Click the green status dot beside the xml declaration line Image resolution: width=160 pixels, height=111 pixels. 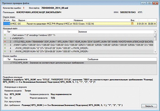[5, 35]
